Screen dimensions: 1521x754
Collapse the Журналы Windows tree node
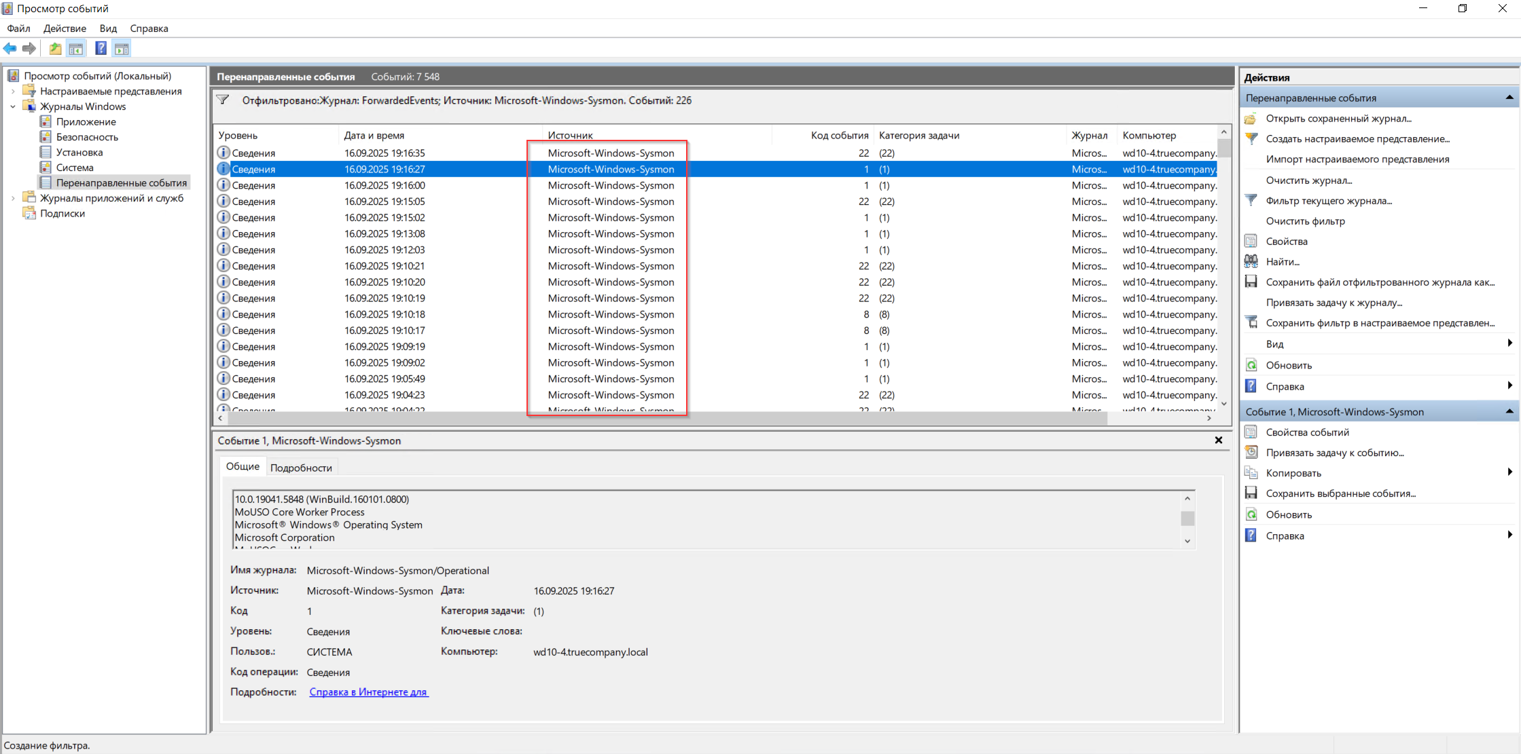(13, 107)
